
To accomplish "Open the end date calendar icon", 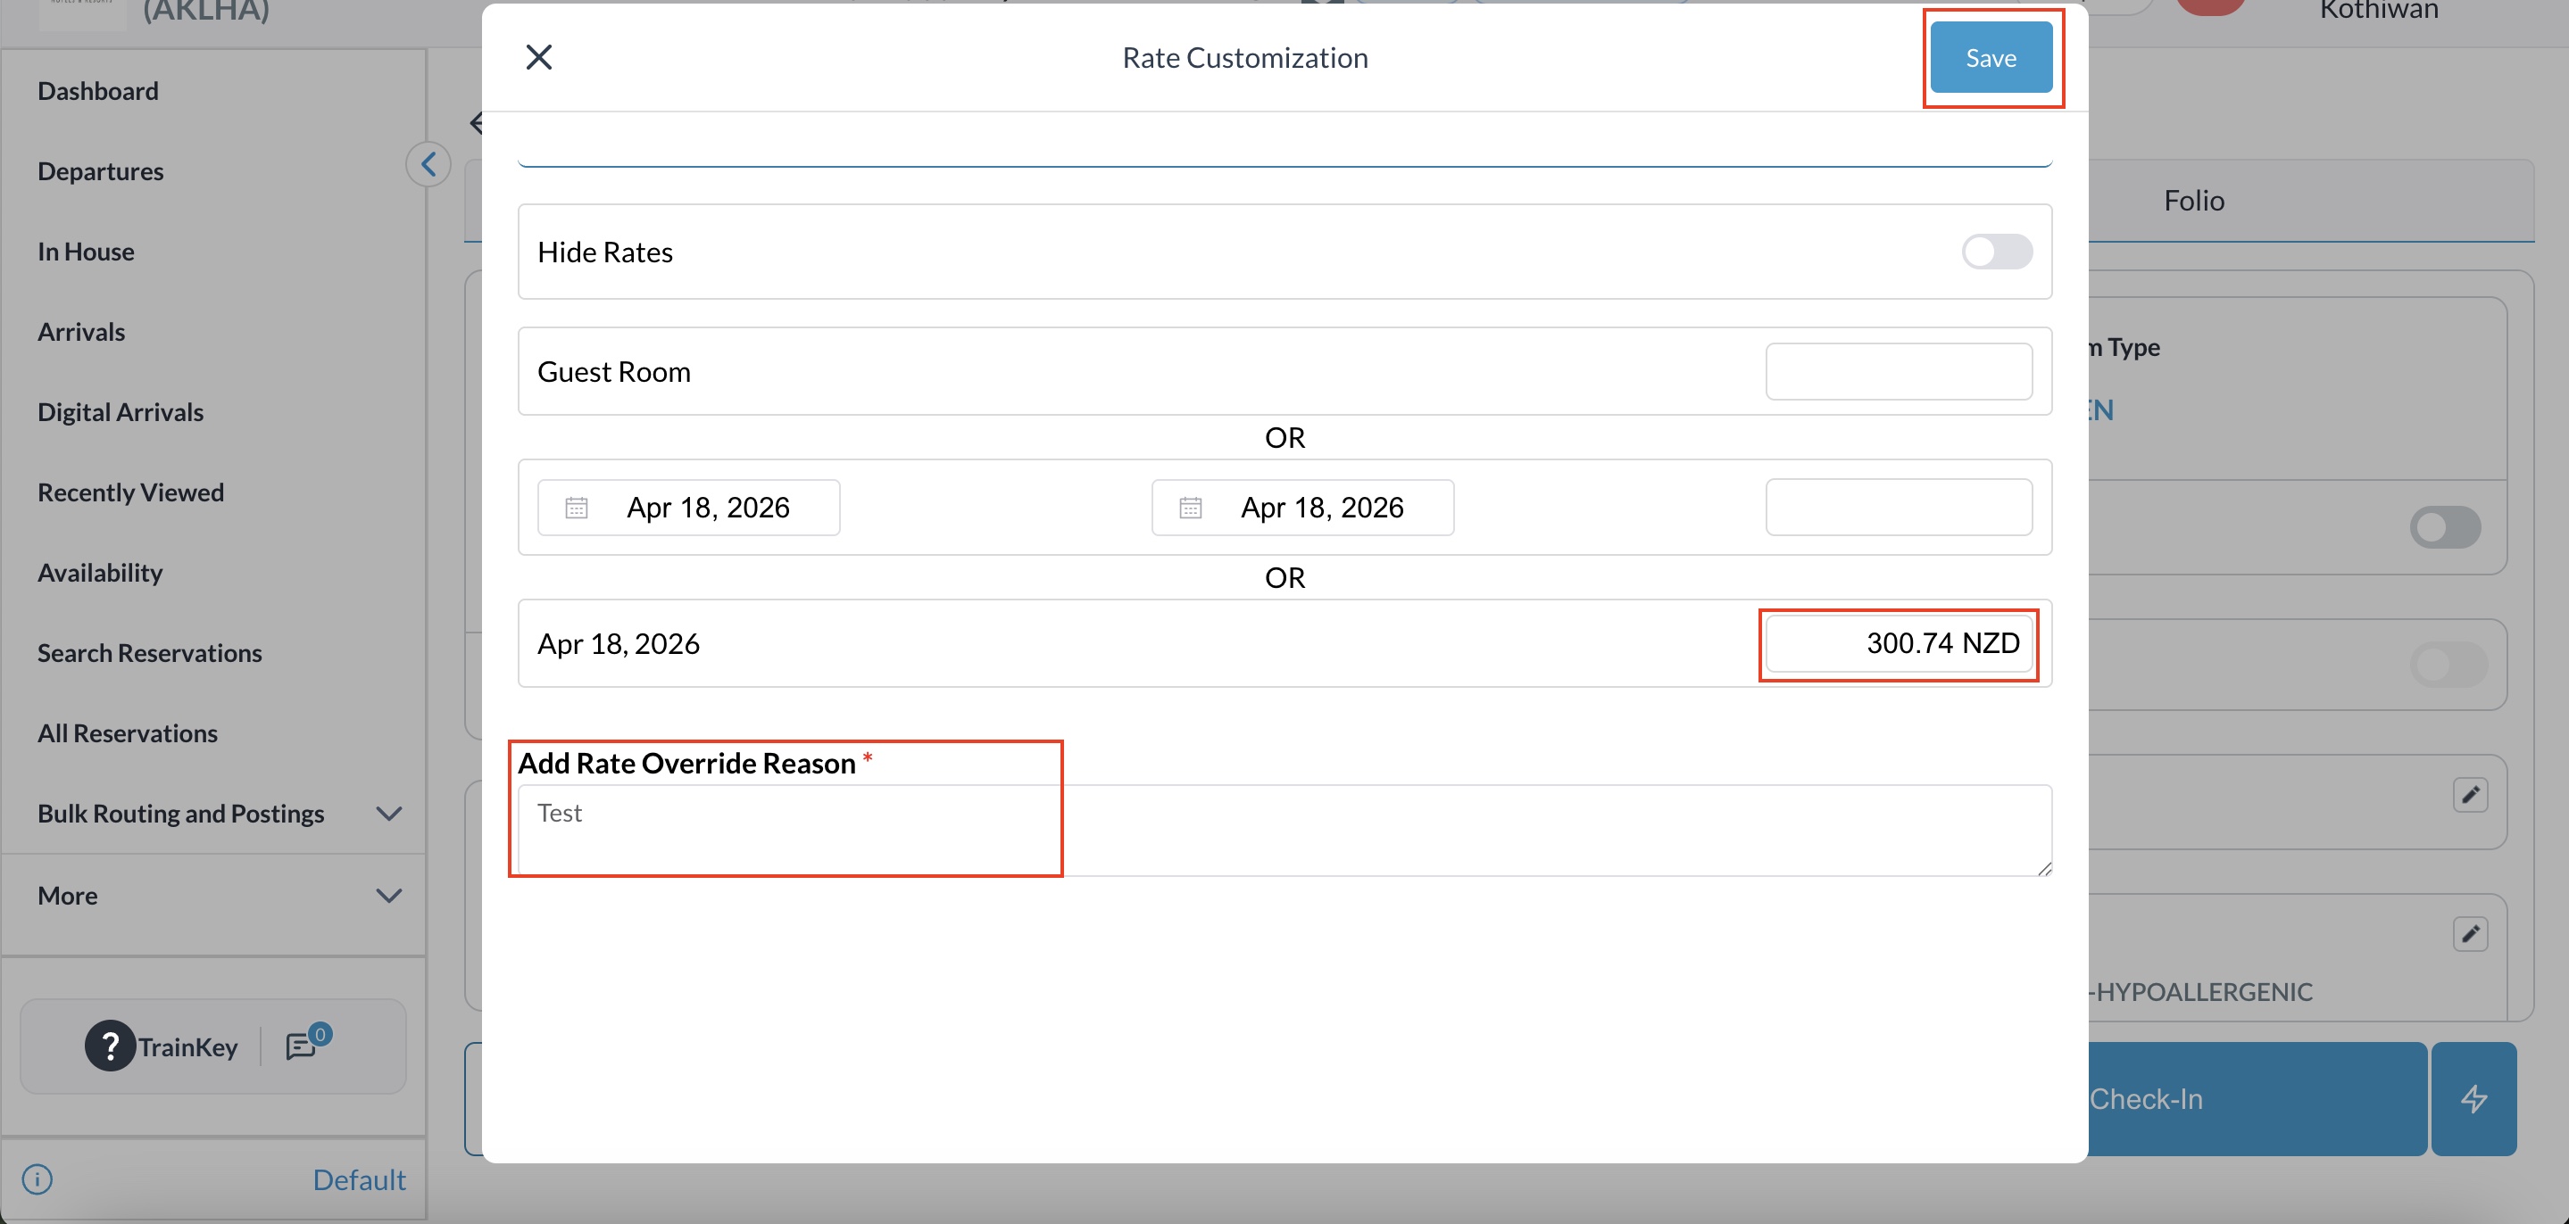I will 1191,508.
